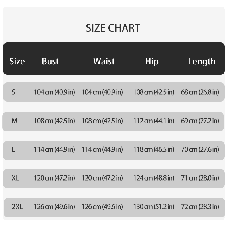This screenshot has height=229, width=229.
Task: Click L length value 70 cm
Action: pyautogui.click(x=200, y=149)
